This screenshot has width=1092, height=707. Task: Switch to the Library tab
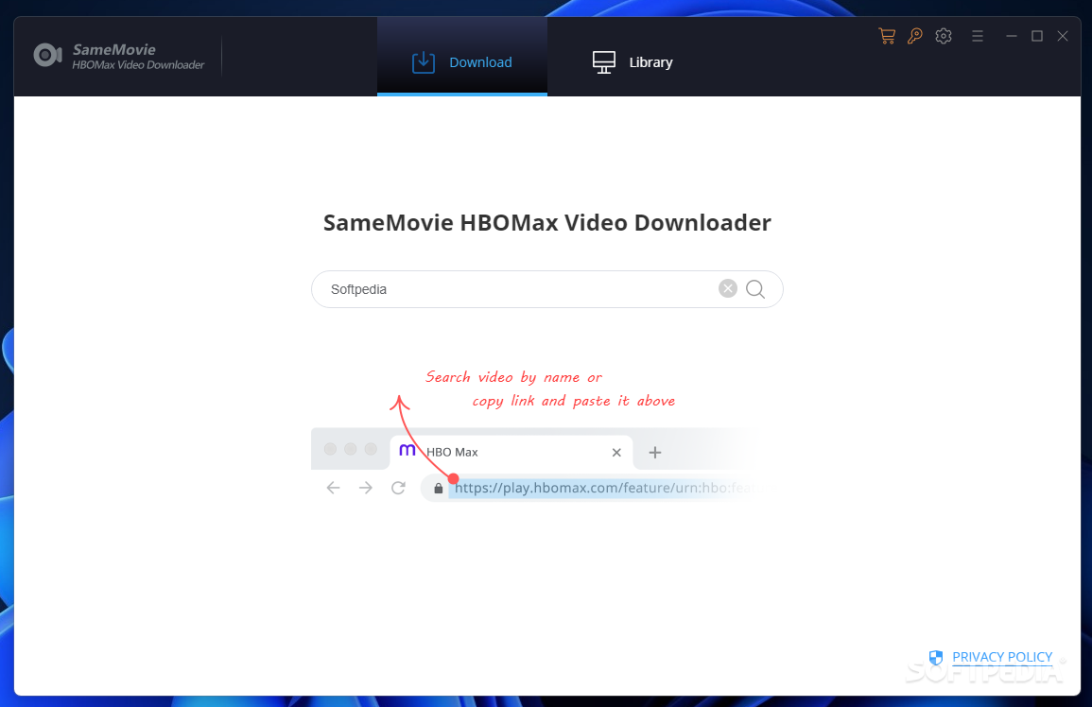click(x=633, y=62)
